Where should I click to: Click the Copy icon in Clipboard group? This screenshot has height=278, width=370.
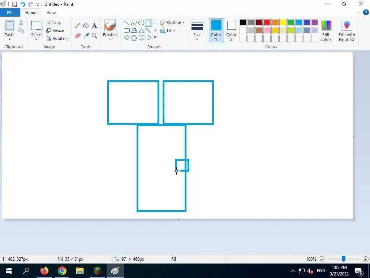pos(21,30)
